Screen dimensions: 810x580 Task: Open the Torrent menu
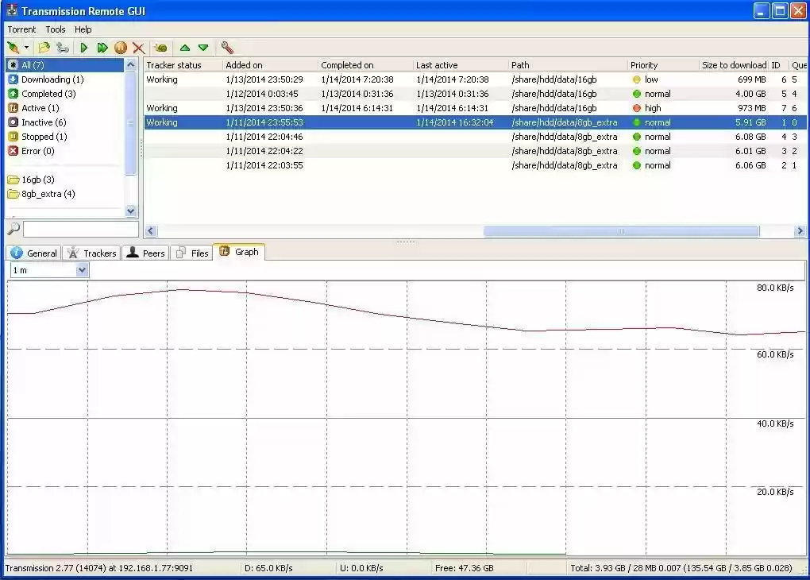tap(21, 29)
